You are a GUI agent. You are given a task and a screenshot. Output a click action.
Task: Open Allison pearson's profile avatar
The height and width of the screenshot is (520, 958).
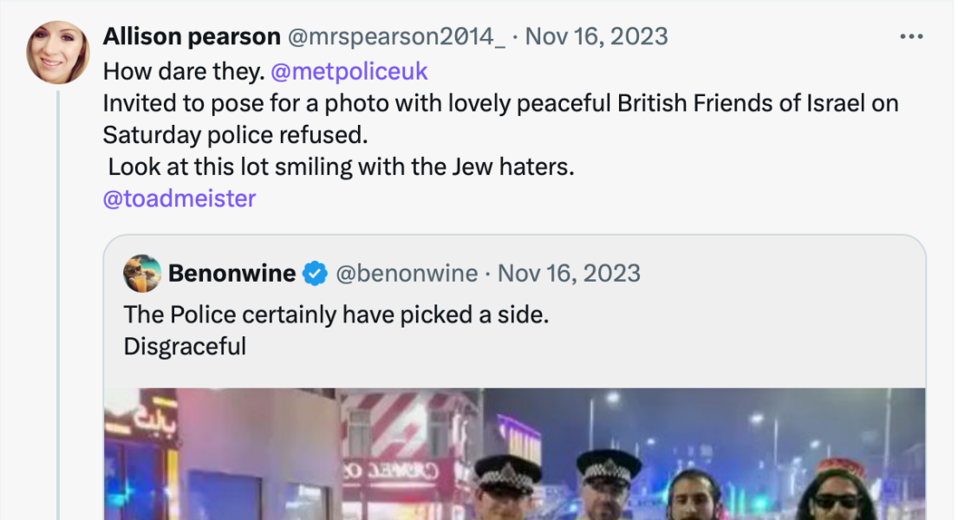(x=58, y=53)
